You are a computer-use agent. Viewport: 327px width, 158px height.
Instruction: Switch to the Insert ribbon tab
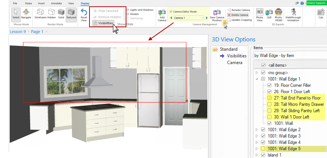coord(41,3)
